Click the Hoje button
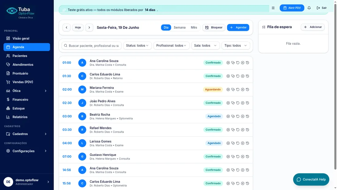 click(78, 28)
